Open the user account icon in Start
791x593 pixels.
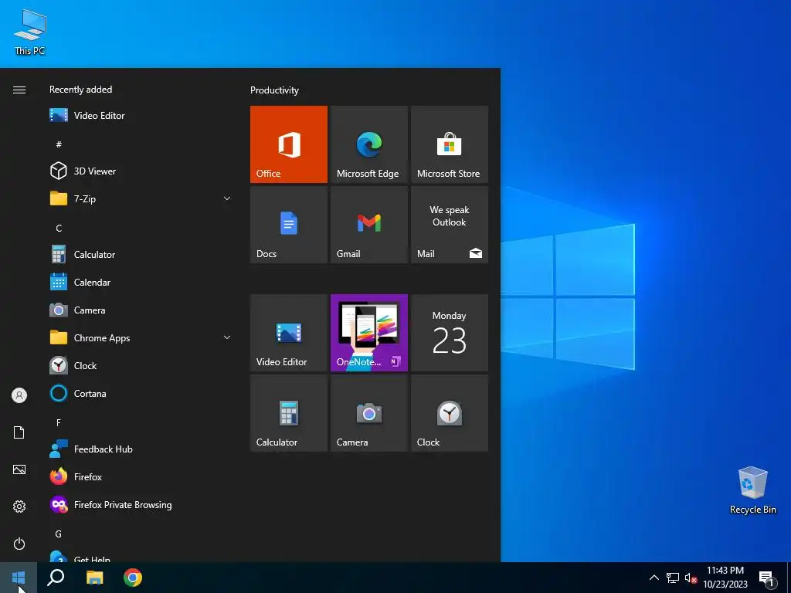point(19,395)
